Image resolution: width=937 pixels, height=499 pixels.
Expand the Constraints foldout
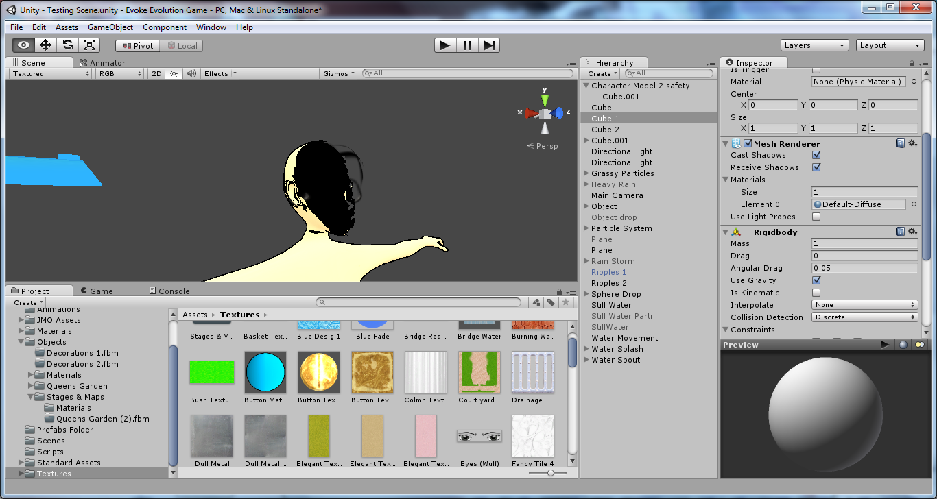tap(725, 330)
